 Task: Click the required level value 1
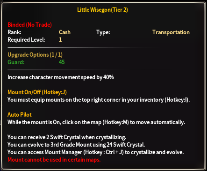click(x=60, y=40)
